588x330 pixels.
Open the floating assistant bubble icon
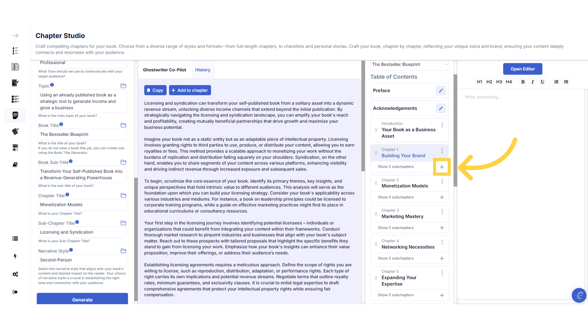(x=579, y=295)
